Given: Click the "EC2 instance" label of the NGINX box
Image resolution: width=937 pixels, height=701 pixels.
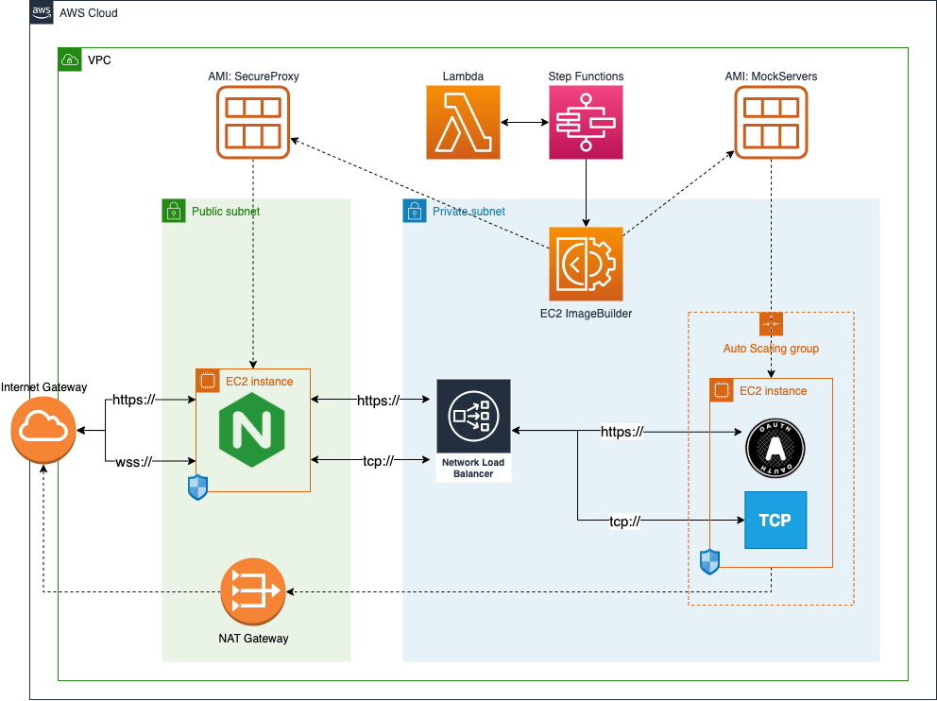Looking at the screenshot, I should pyautogui.click(x=260, y=382).
